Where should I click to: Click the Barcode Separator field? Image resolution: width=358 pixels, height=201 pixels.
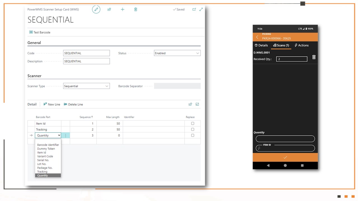[177, 86]
